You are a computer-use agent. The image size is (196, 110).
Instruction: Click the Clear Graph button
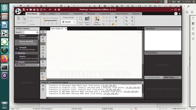coord(33,17)
